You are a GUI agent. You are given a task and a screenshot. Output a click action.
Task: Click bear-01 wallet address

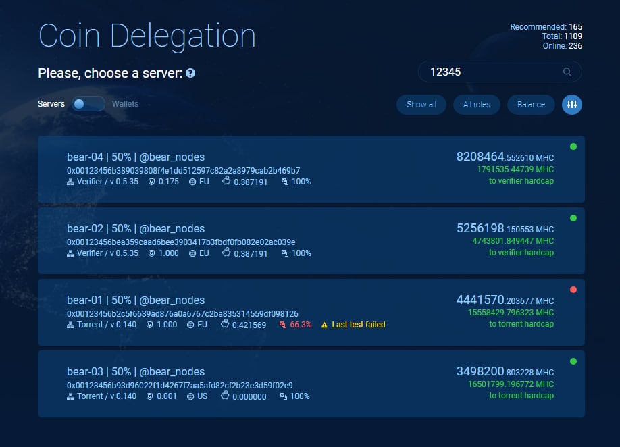pos(182,314)
